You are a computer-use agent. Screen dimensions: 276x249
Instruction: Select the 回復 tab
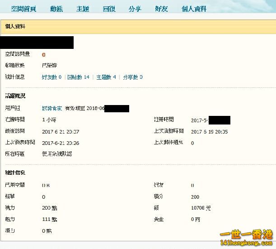(109, 9)
